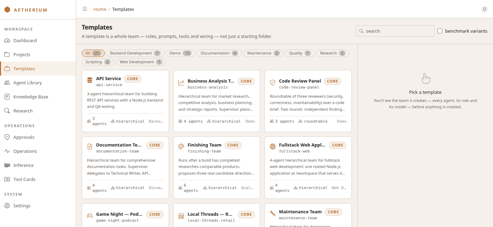Viewport: 493px width, 227px height.
Task: Open Tool Cards in sidebar
Action: (x=38, y=179)
